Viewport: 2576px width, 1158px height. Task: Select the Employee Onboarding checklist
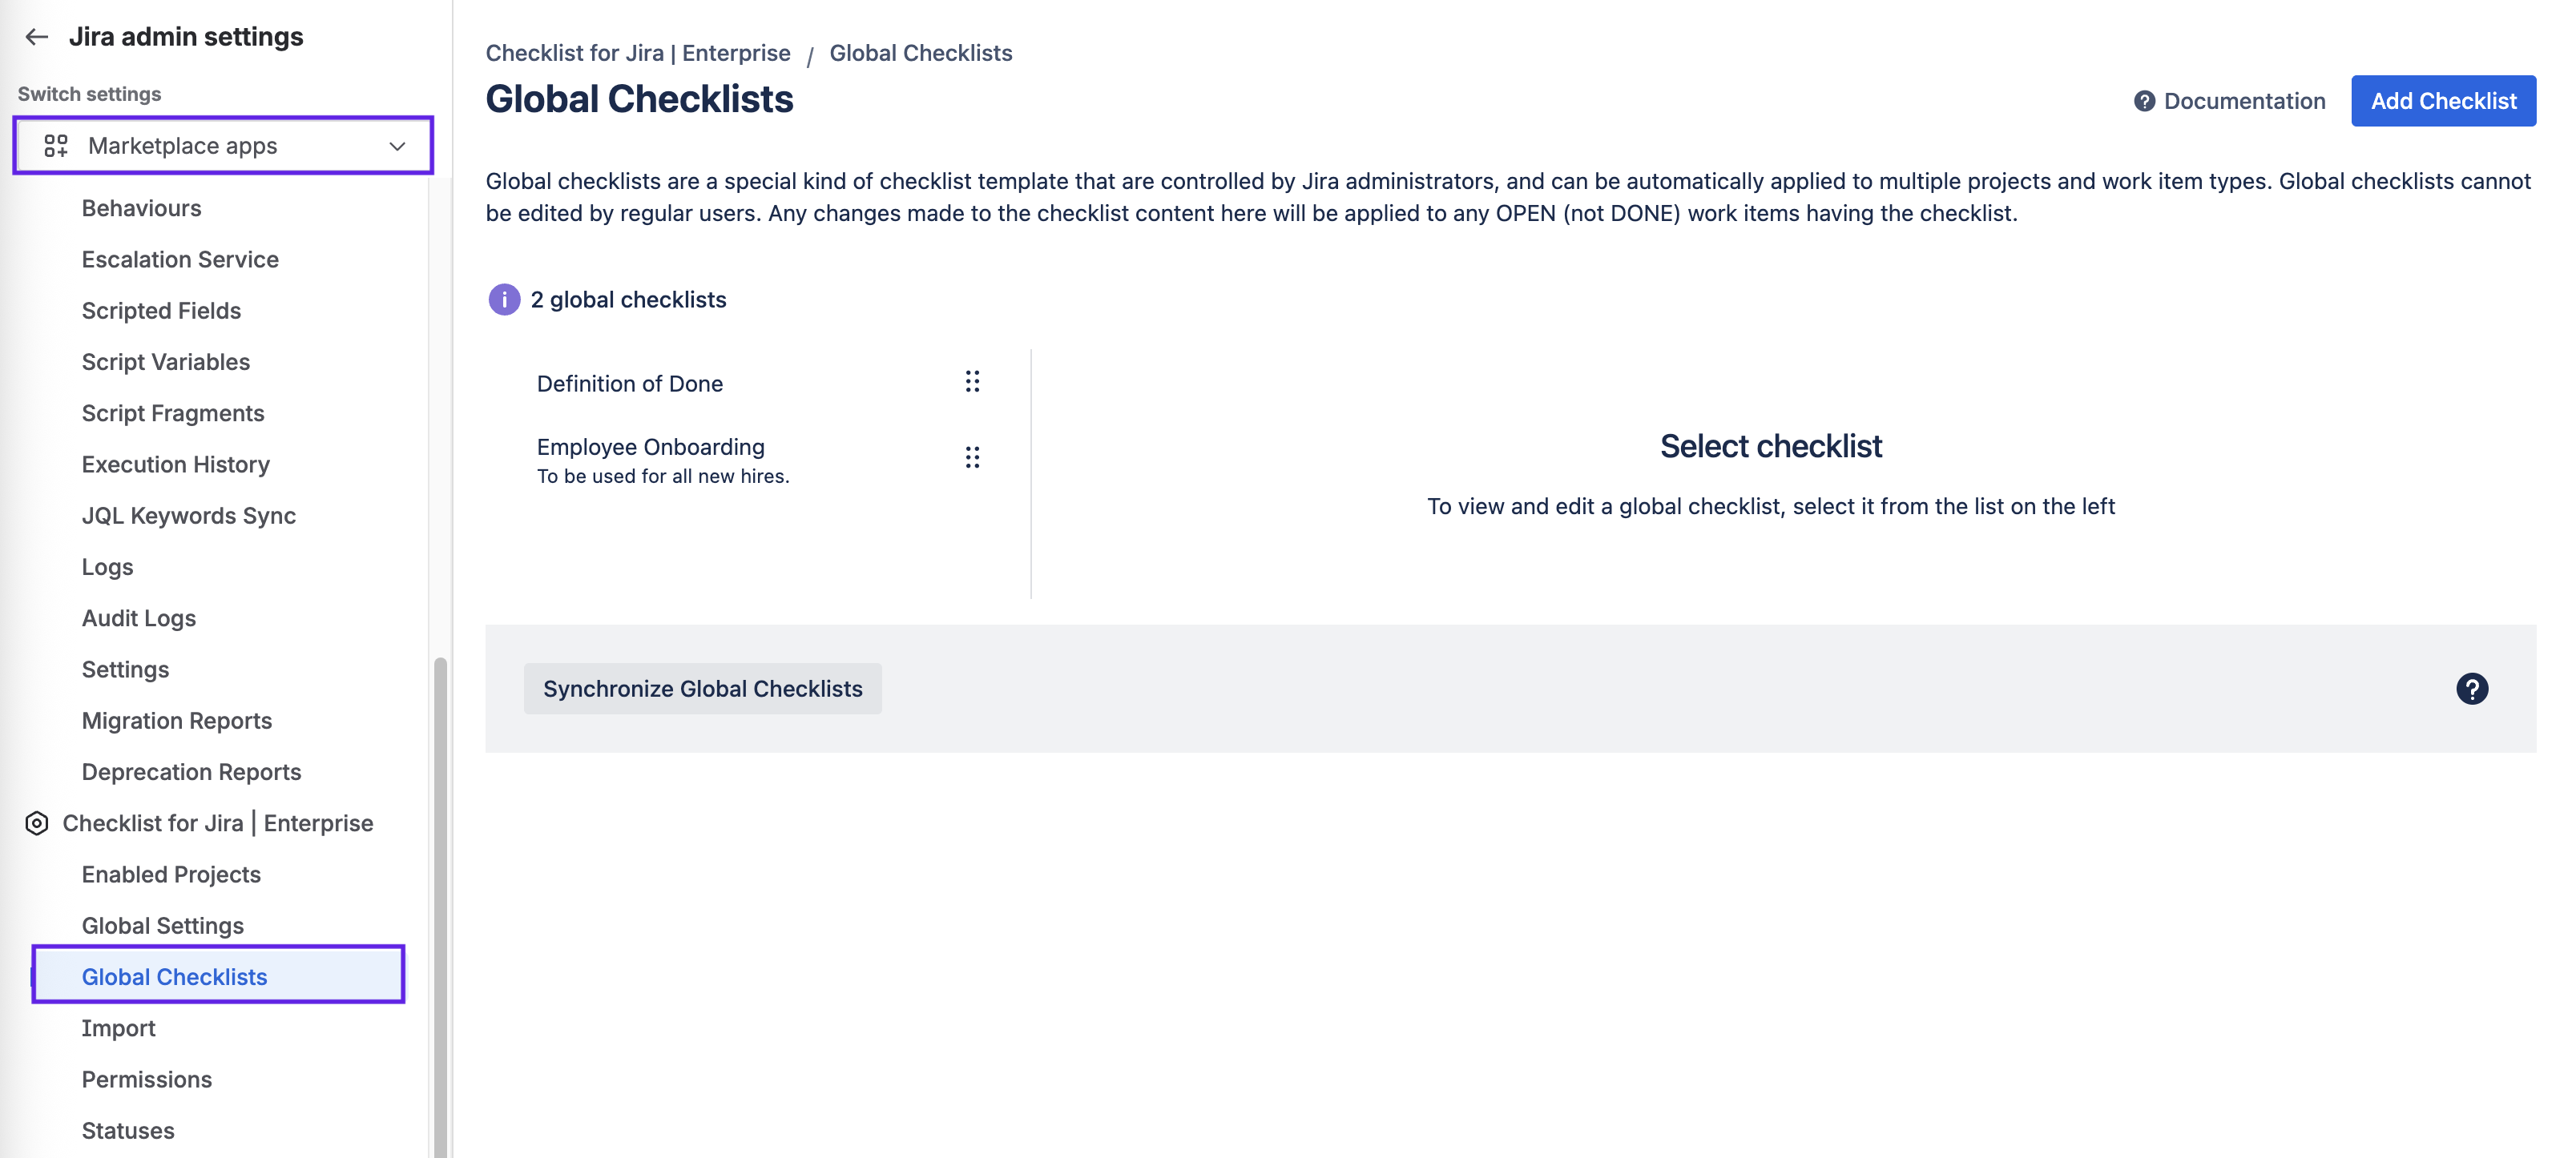click(x=650, y=448)
